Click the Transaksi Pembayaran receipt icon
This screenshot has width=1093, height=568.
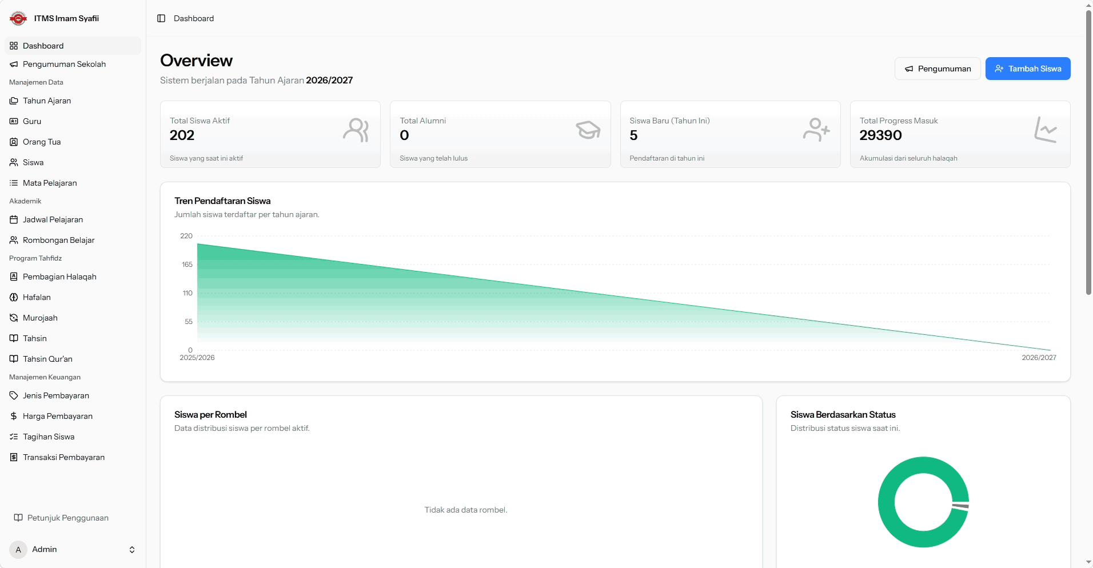click(x=14, y=457)
